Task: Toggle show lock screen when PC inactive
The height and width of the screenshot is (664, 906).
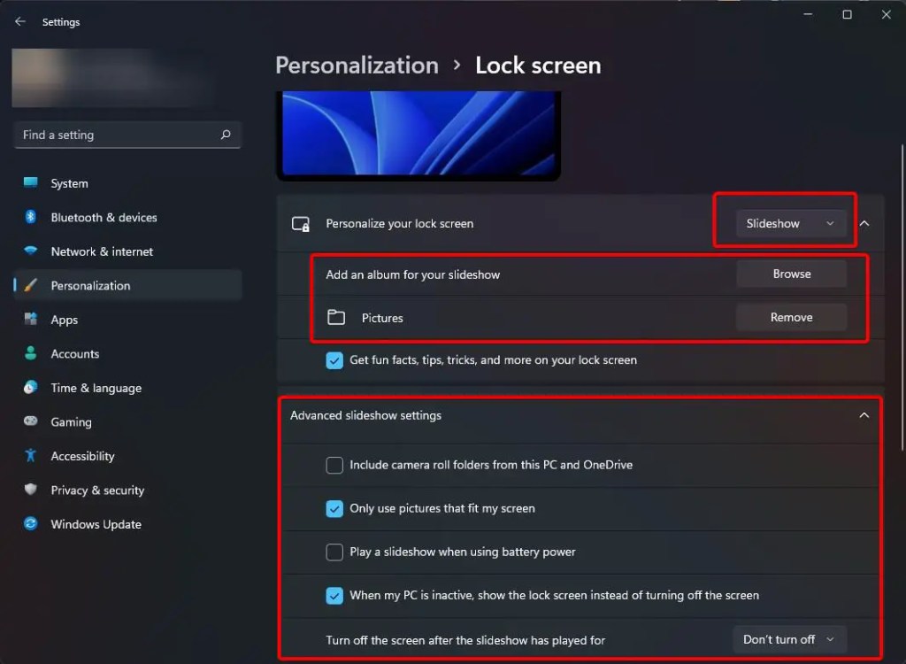Action: pyautogui.click(x=334, y=595)
